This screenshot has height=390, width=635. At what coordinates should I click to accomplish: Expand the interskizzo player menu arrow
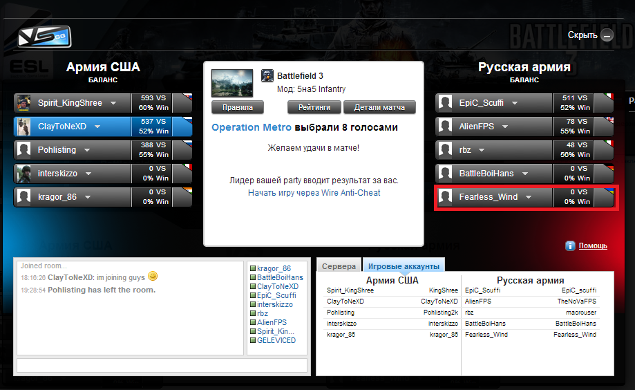coord(88,174)
